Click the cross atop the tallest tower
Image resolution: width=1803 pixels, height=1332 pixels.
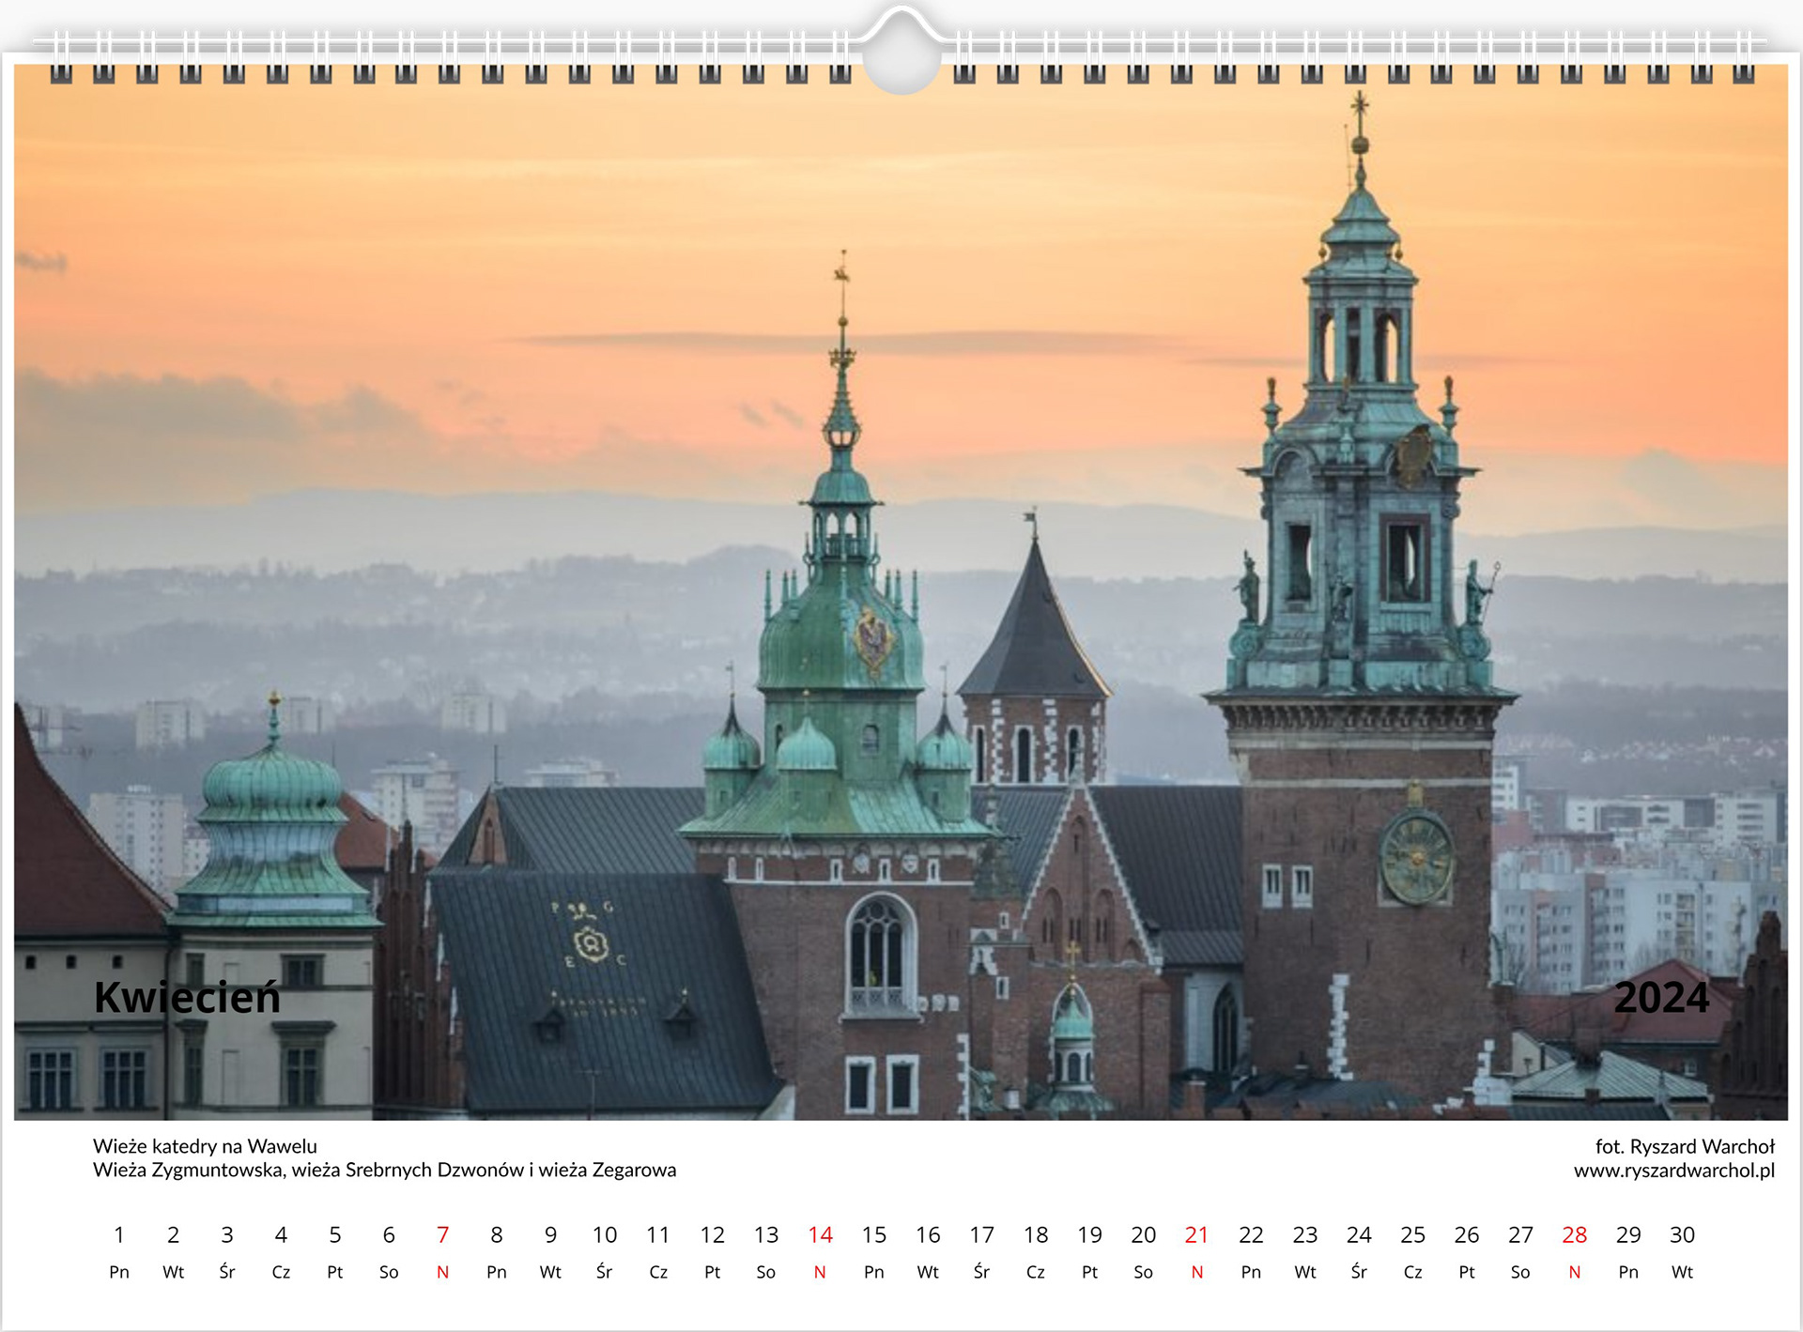(x=1359, y=105)
